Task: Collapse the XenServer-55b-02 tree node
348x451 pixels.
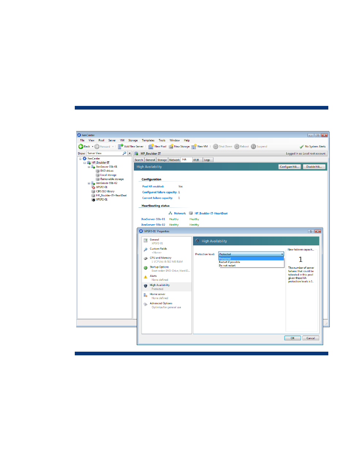Action: point(89,183)
